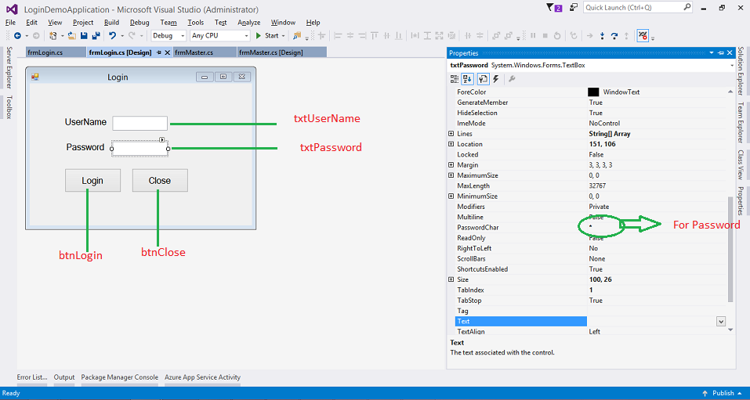The image size is (750, 400).
Task: Open the Build menu
Action: [111, 23]
